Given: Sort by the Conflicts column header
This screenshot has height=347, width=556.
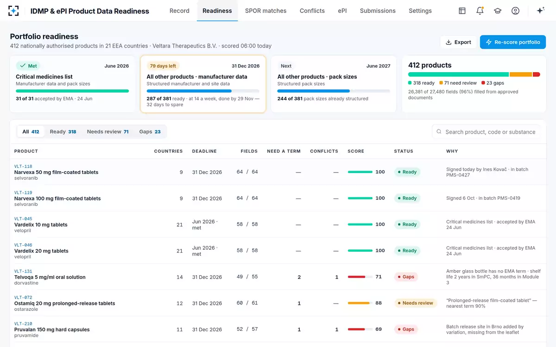Looking at the screenshot, I should [x=324, y=151].
